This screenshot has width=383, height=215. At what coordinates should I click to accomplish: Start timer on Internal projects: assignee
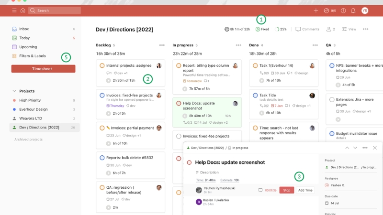tap(109, 80)
